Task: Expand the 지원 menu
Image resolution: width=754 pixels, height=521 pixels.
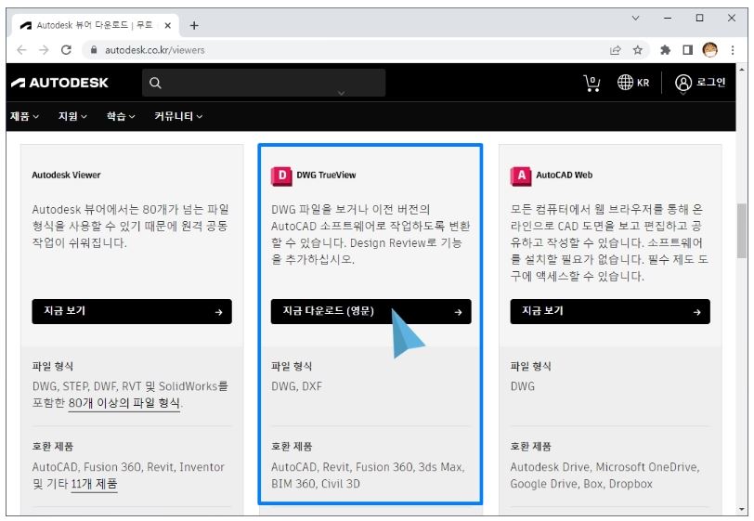Action: click(72, 116)
